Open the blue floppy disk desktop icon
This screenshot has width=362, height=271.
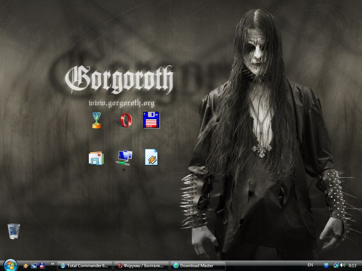click(x=151, y=120)
